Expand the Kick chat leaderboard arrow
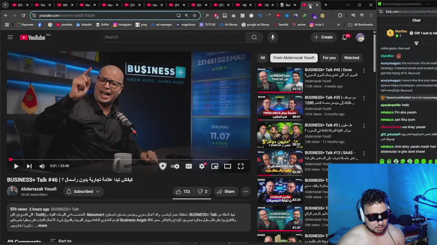This screenshot has width=437, height=245. pos(416,43)
